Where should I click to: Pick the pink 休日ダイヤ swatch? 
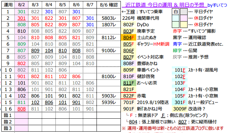coord(184,18)
